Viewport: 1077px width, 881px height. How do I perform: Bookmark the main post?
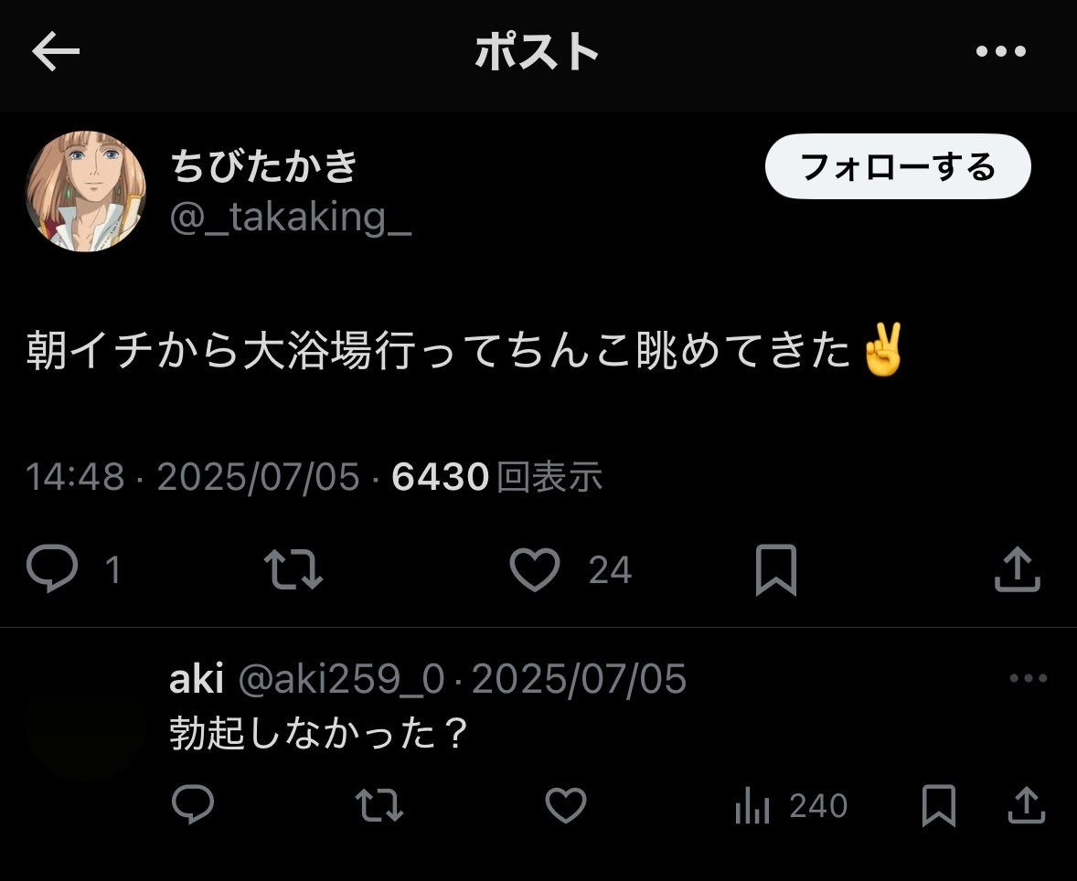pyautogui.click(x=776, y=570)
